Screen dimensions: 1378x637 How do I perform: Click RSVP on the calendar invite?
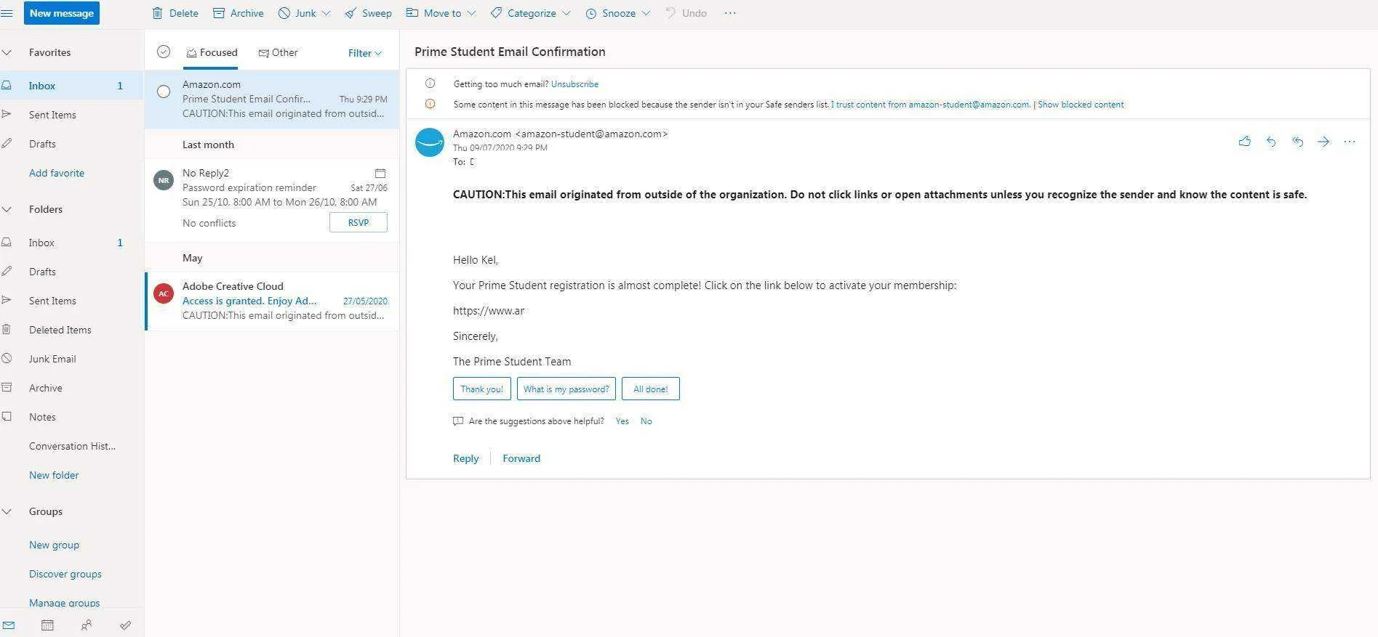pos(358,222)
